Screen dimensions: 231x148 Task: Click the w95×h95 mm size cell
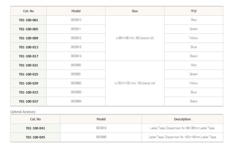[x=135, y=38]
